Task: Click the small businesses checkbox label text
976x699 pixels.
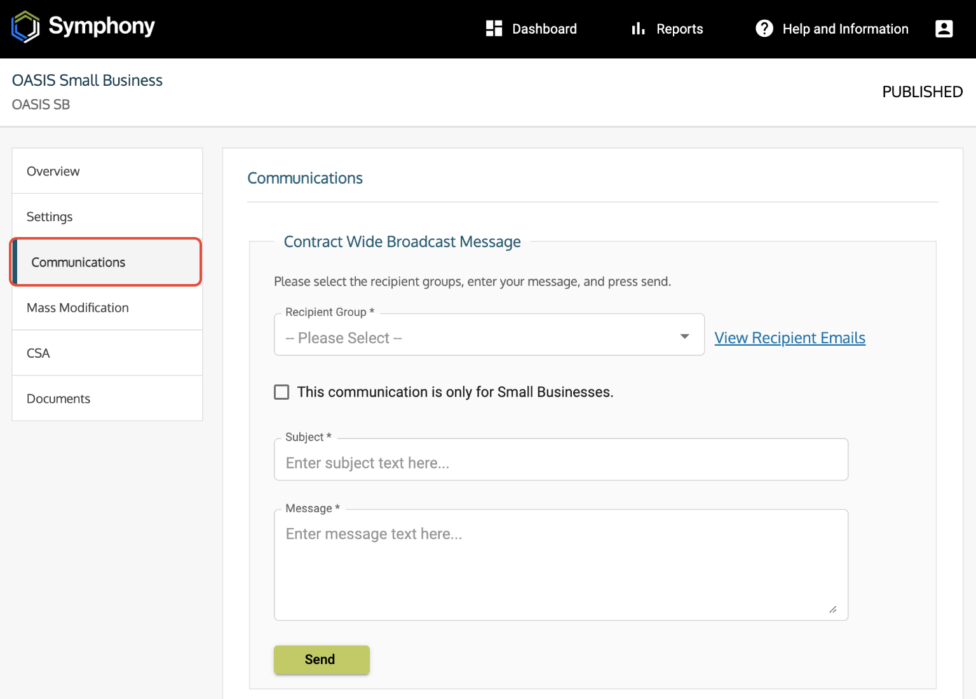Action: click(455, 392)
